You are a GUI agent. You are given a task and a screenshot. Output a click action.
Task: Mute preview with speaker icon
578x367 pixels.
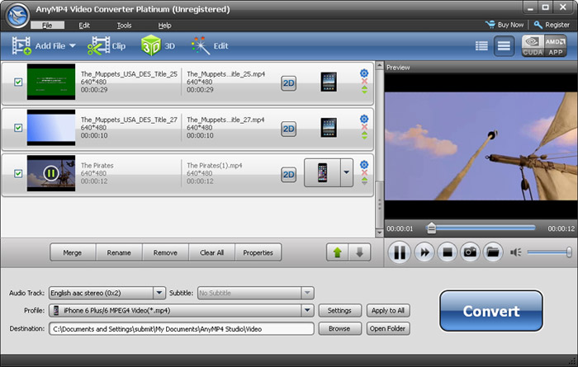515,252
